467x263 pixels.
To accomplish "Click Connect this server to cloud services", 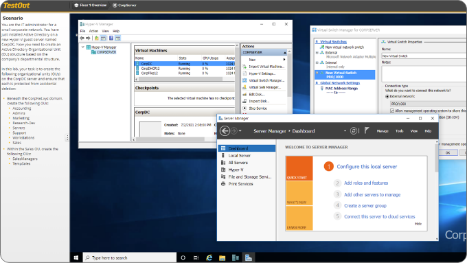I will coord(379,216).
